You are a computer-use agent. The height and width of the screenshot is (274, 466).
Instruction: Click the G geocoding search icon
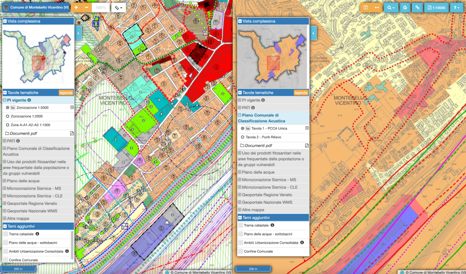click(x=405, y=8)
